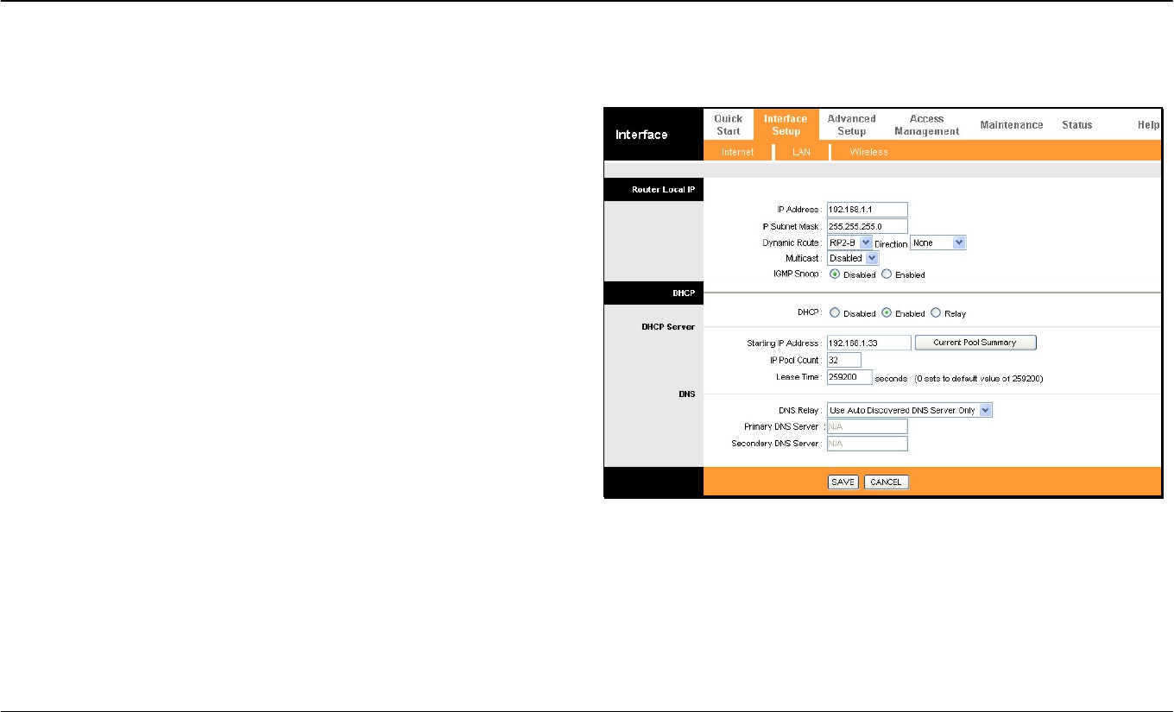The image size is (1174, 712).
Task: Set IGMP Snoop to Disabled
Action: (x=835, y=274)
